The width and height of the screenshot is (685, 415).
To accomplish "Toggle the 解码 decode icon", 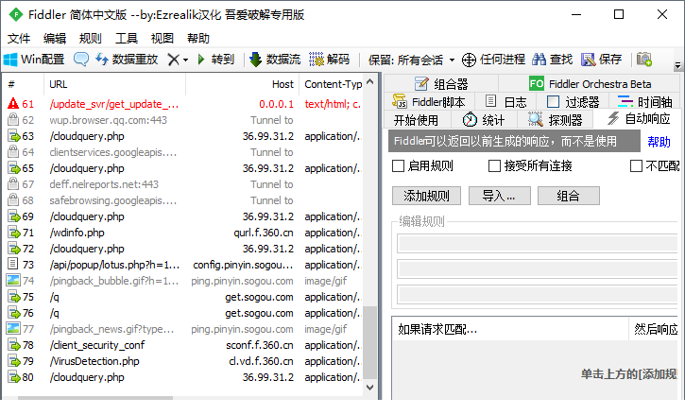I will point(317,59).
